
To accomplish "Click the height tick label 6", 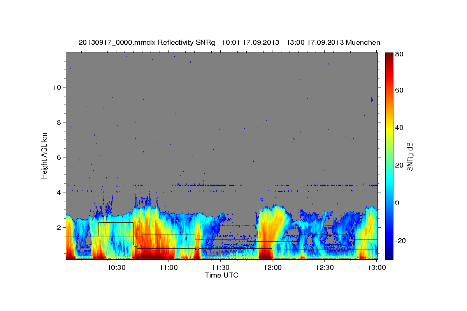I will pos(59,157).
